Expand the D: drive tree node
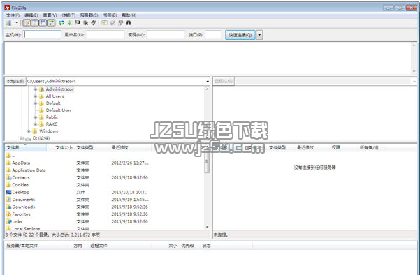The width and height of the screenshot is (420, 275). point(22,138)
